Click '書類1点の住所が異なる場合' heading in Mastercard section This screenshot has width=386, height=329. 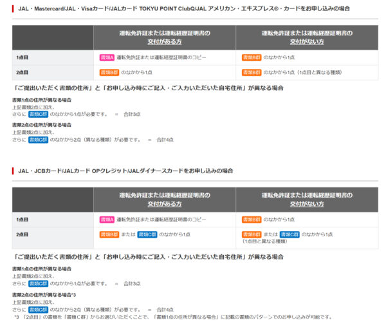(x=42, y=100)
